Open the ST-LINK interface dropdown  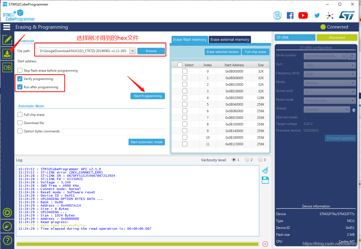tap(295, 38)
